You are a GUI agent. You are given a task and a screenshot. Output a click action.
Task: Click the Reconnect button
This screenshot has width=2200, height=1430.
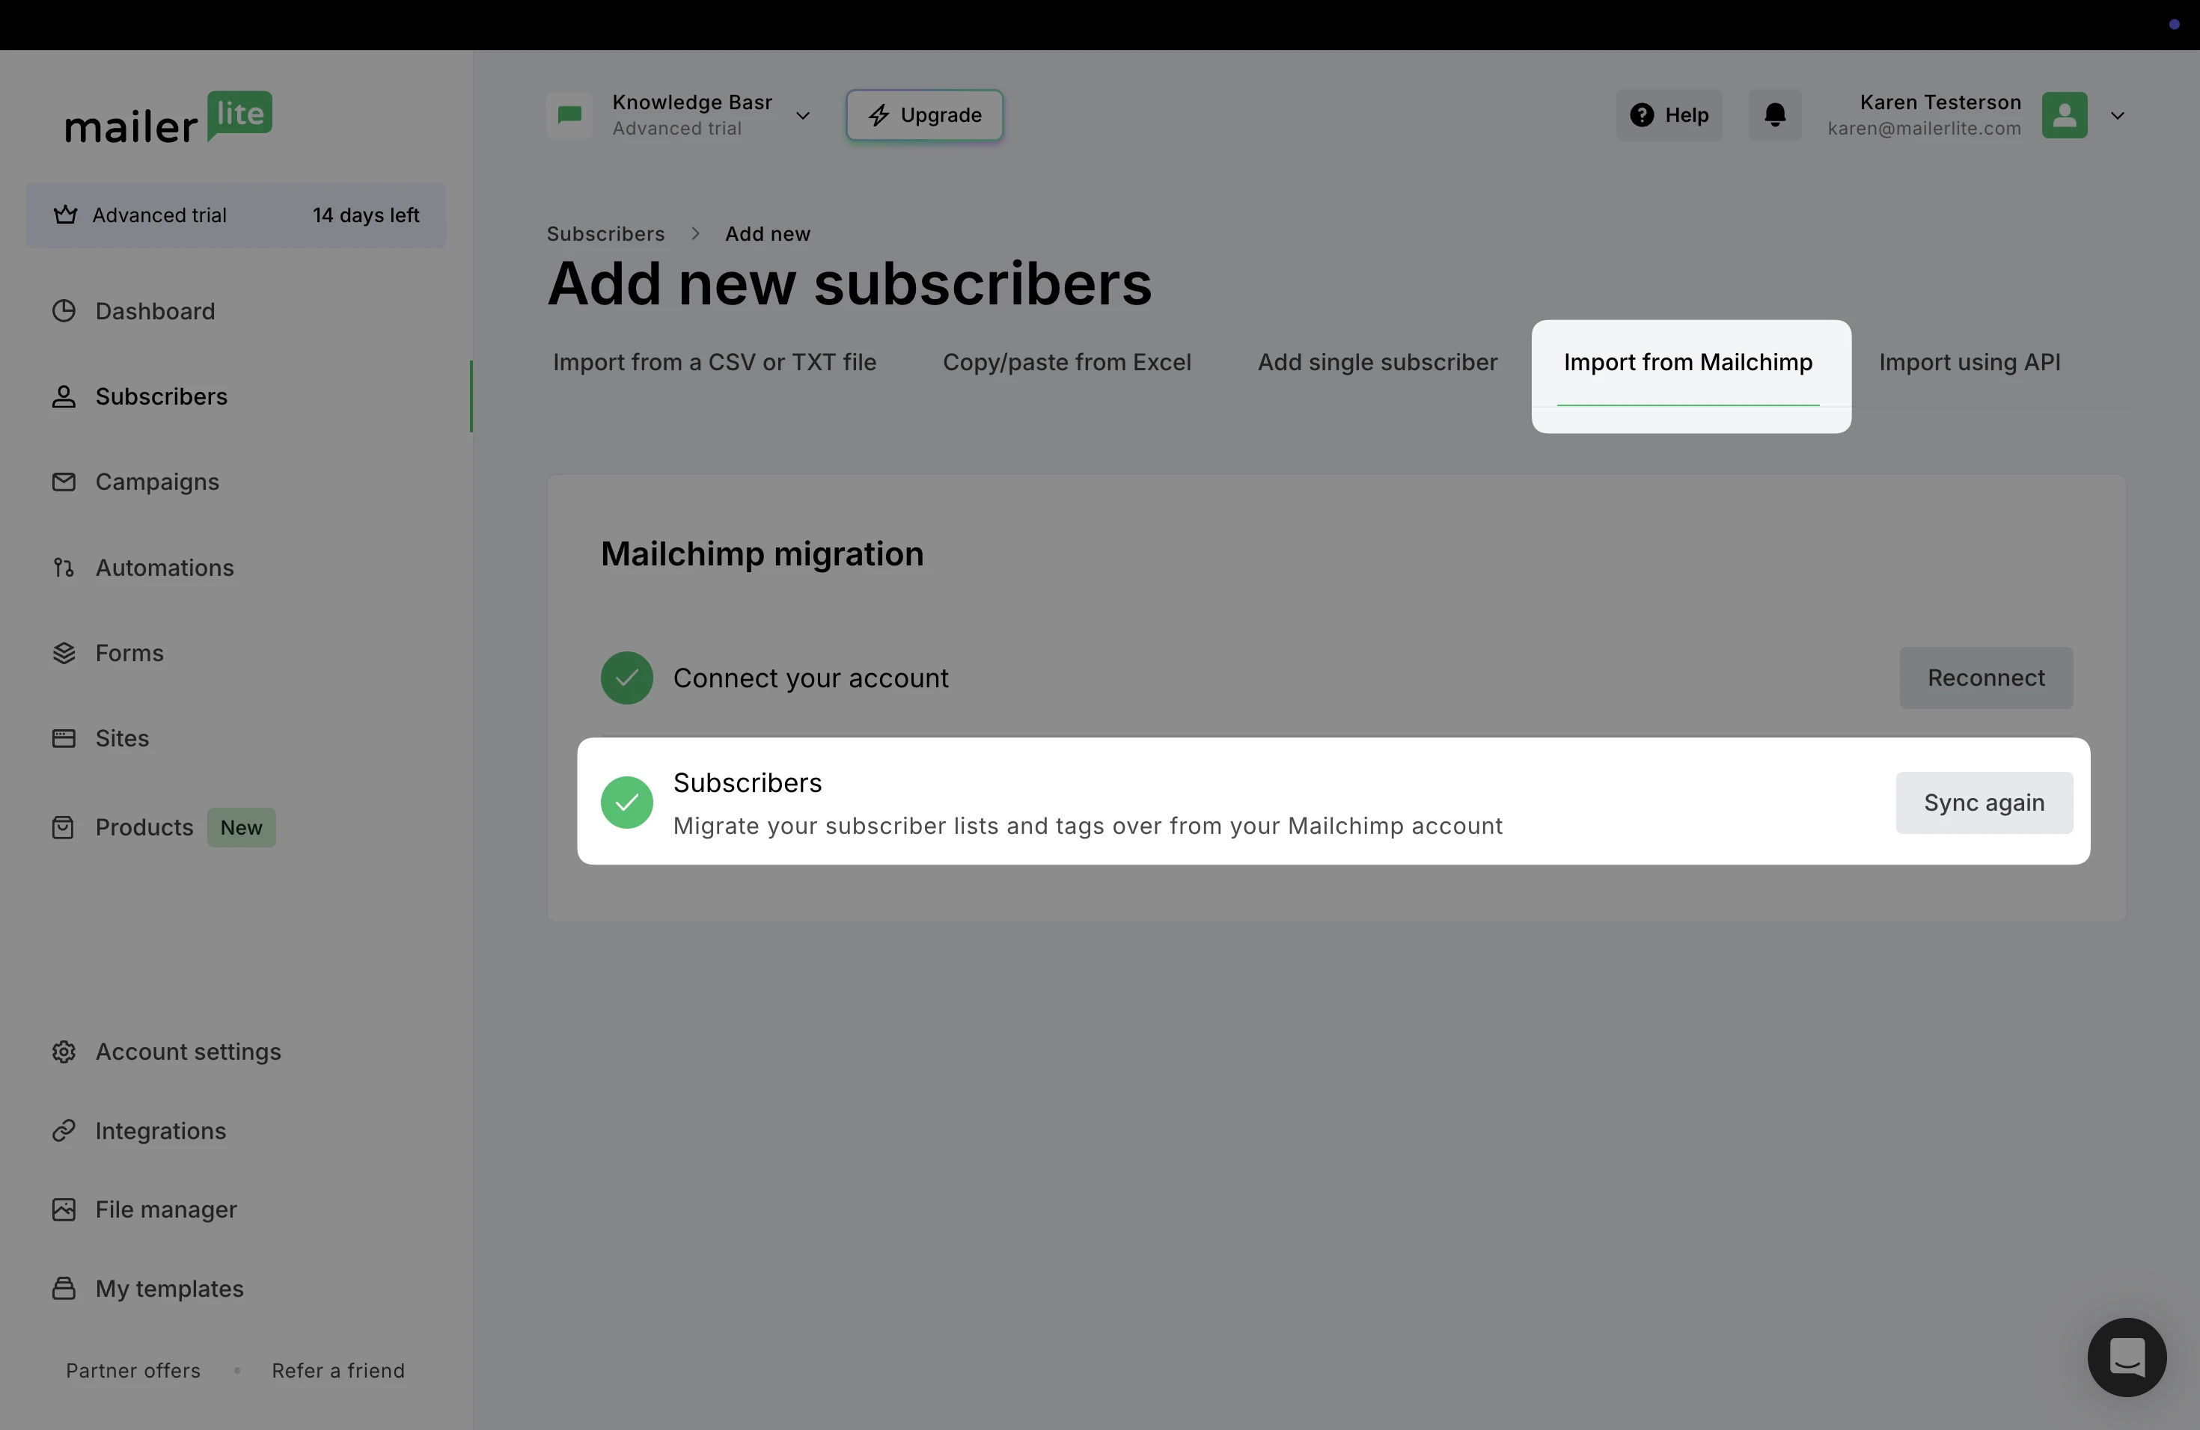[x=1985, y=677]
